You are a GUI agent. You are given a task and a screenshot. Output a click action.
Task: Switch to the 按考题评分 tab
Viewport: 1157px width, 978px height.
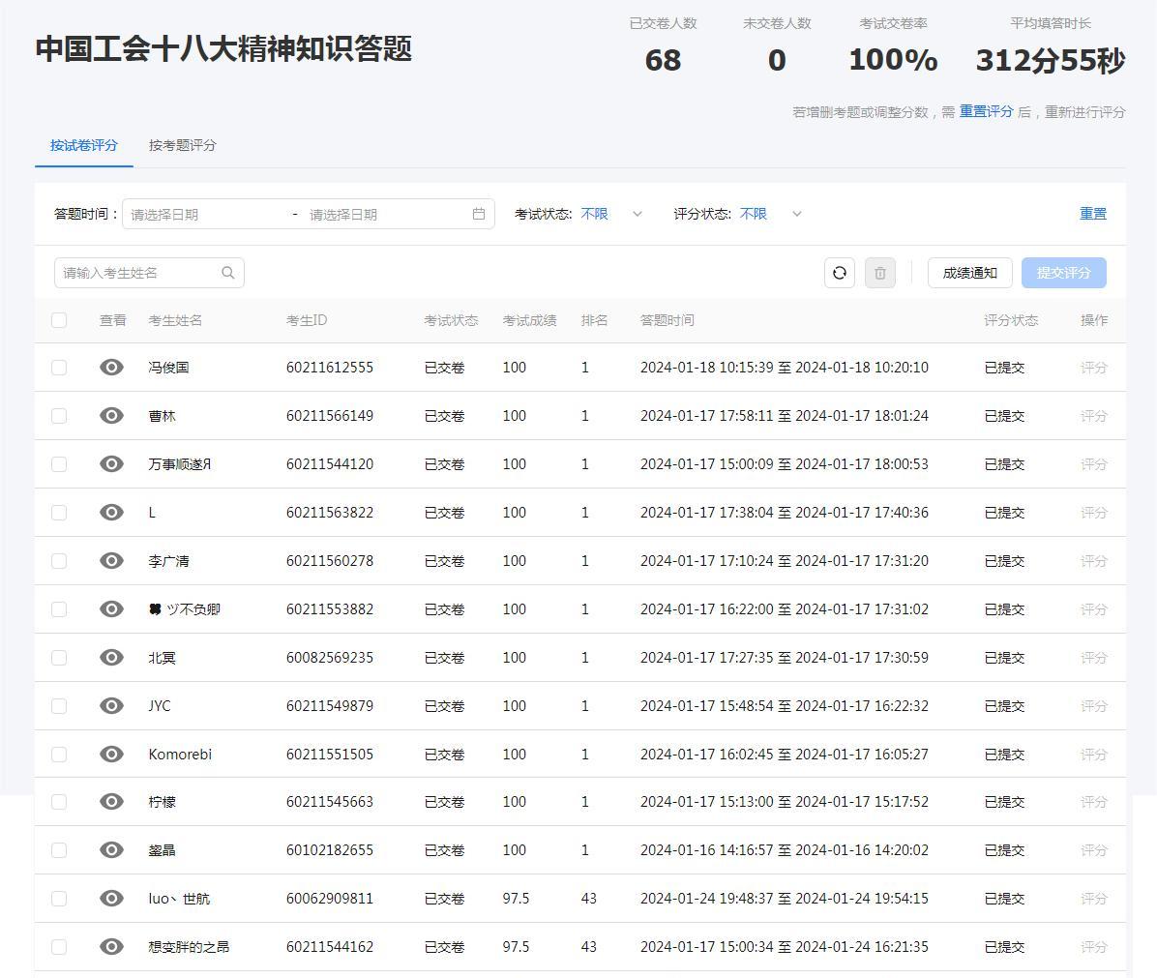point(182,145)
